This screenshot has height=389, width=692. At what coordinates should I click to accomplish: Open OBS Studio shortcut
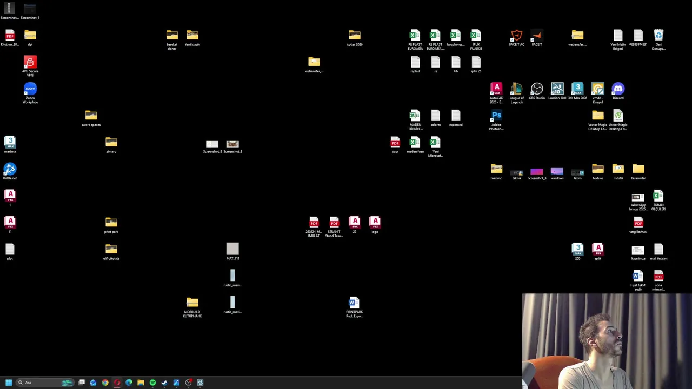[537, 91]
